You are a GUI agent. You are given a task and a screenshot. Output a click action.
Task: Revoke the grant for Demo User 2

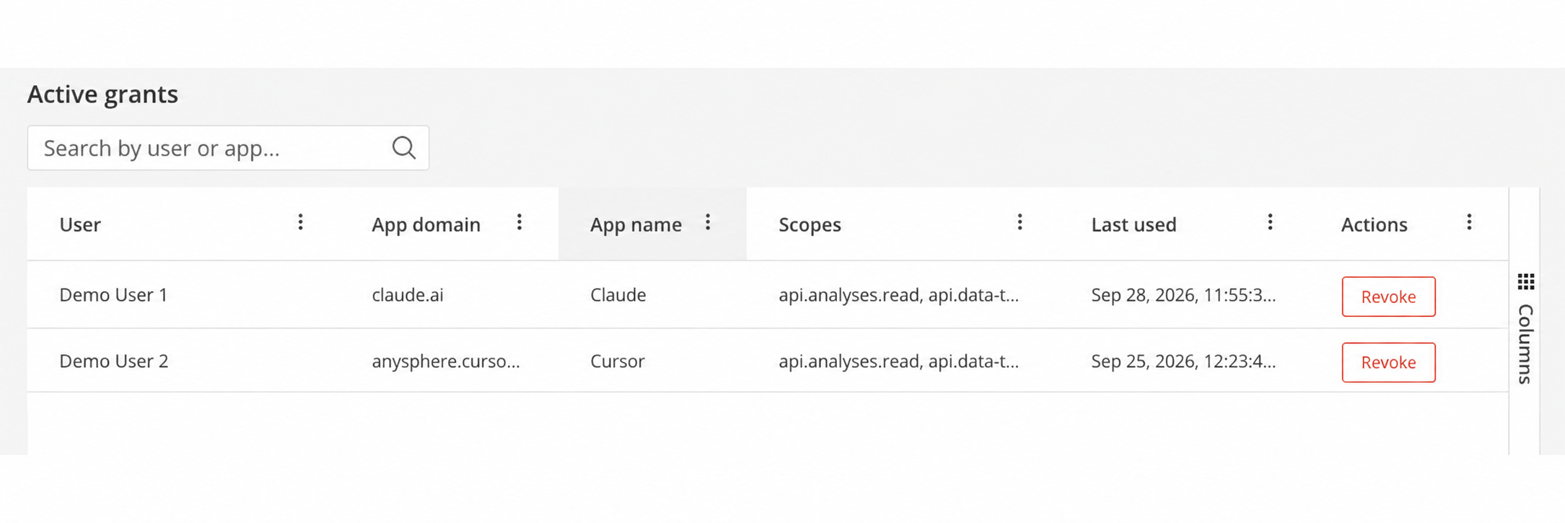1388,362
